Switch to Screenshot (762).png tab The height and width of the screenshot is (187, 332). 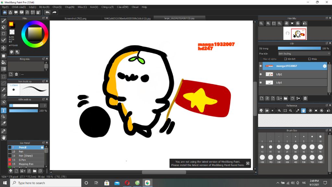[x=75, y=19]
